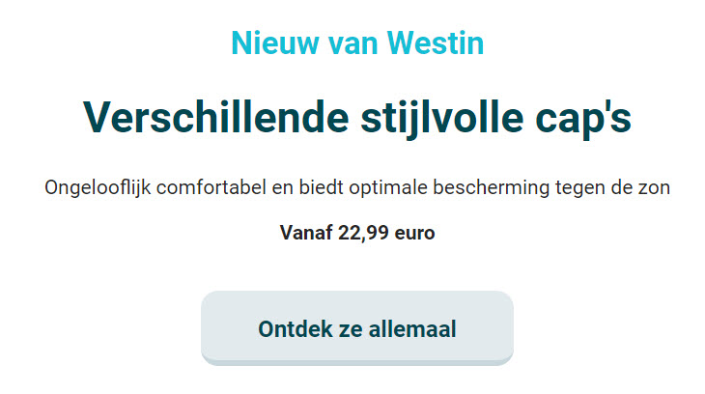Click the word 'bescherming' in the description
Screen dimensions: 705x394
(491, 188)
